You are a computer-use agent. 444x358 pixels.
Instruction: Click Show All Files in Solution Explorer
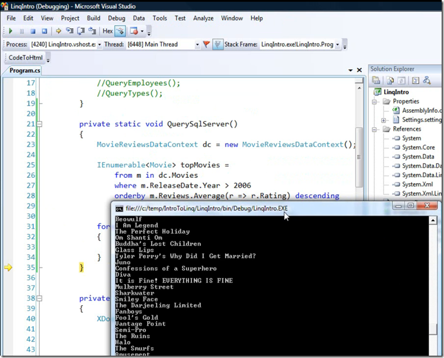tap(390, 81)
